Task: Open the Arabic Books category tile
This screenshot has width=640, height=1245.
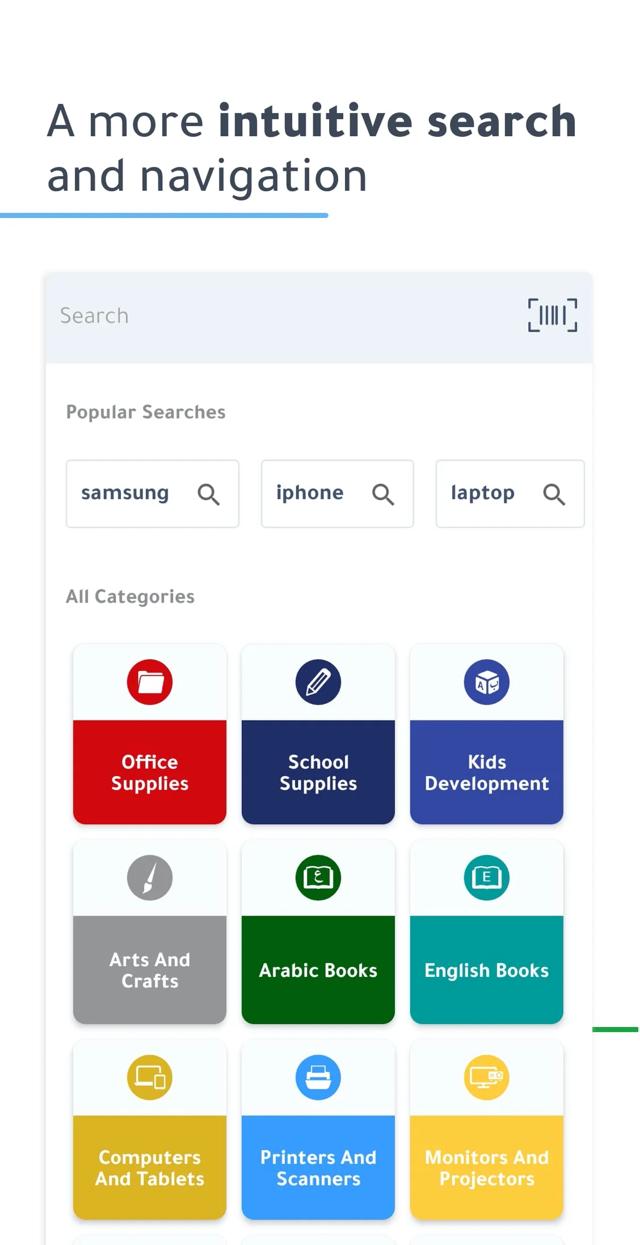Action: click(x=318, y=970)
